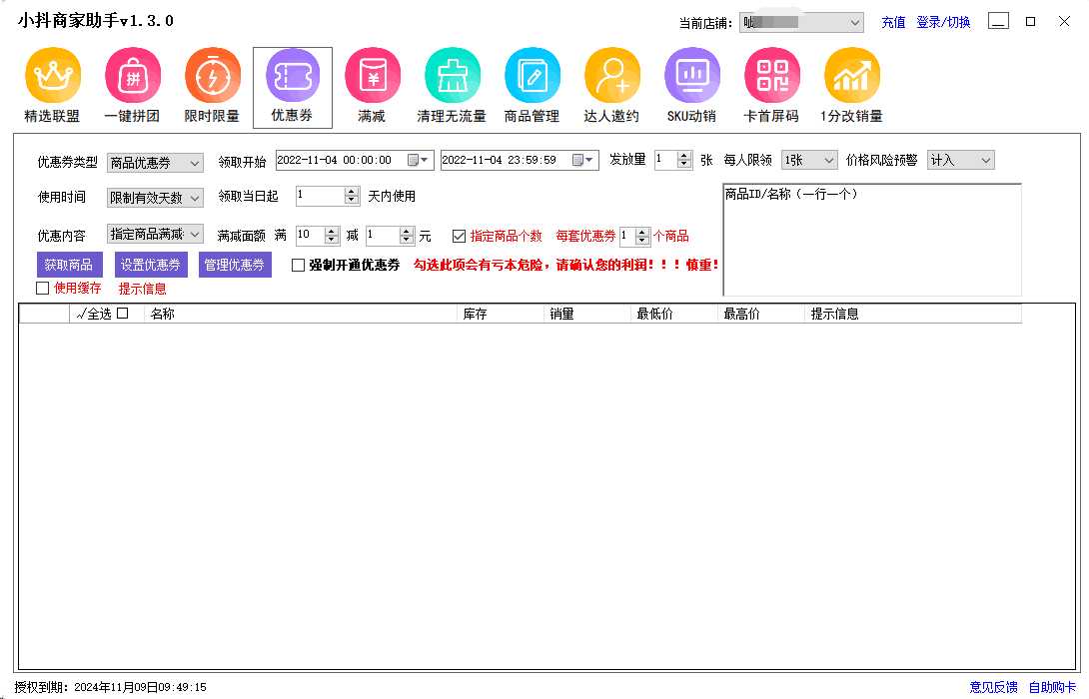Viewport: 1089px width, 699px height.
Task: Click the 商品ID/名称 text area
Action: click(871, 245)
